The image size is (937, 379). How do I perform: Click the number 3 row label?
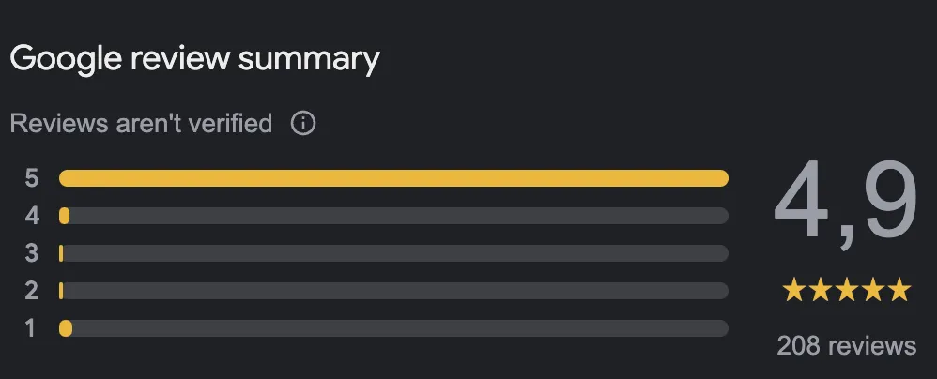tap(32, 253)
